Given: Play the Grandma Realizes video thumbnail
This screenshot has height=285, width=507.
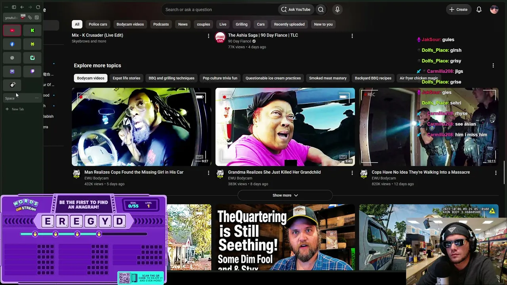Looking at the screenshot, I should coord(285,127).
